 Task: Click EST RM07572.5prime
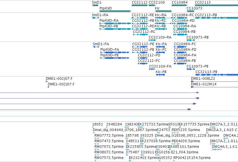95,161
